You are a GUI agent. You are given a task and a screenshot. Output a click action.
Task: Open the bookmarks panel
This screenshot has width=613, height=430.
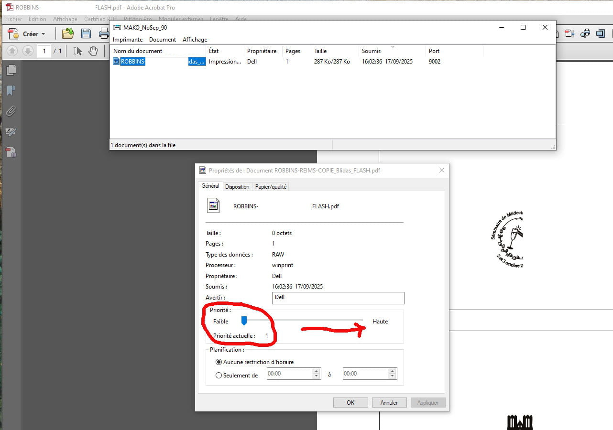point(11,90)
